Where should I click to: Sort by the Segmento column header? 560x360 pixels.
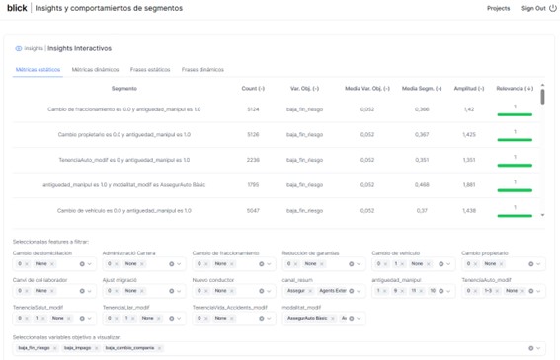pyautogui.click(x=123, y=88)
